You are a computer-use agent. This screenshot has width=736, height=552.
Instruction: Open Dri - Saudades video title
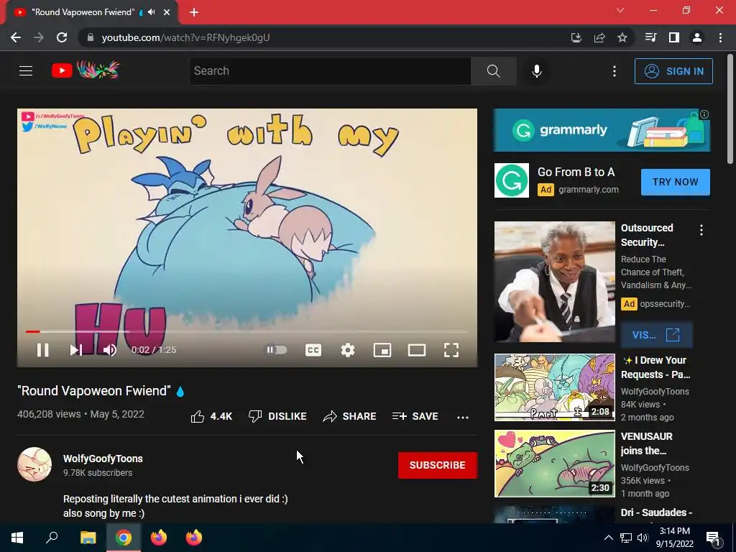pyautogui.click(x=656, y=512)
